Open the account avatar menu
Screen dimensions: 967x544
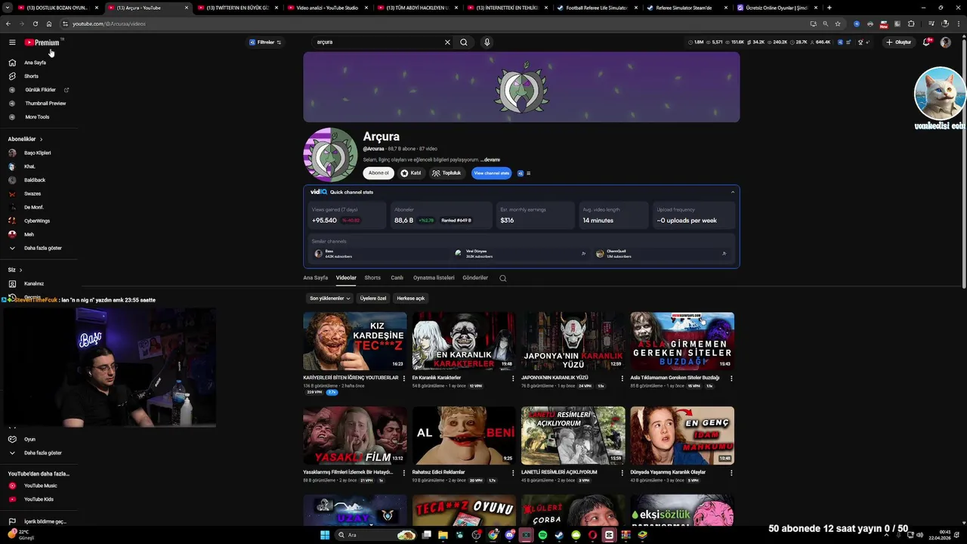pos(945,42)
